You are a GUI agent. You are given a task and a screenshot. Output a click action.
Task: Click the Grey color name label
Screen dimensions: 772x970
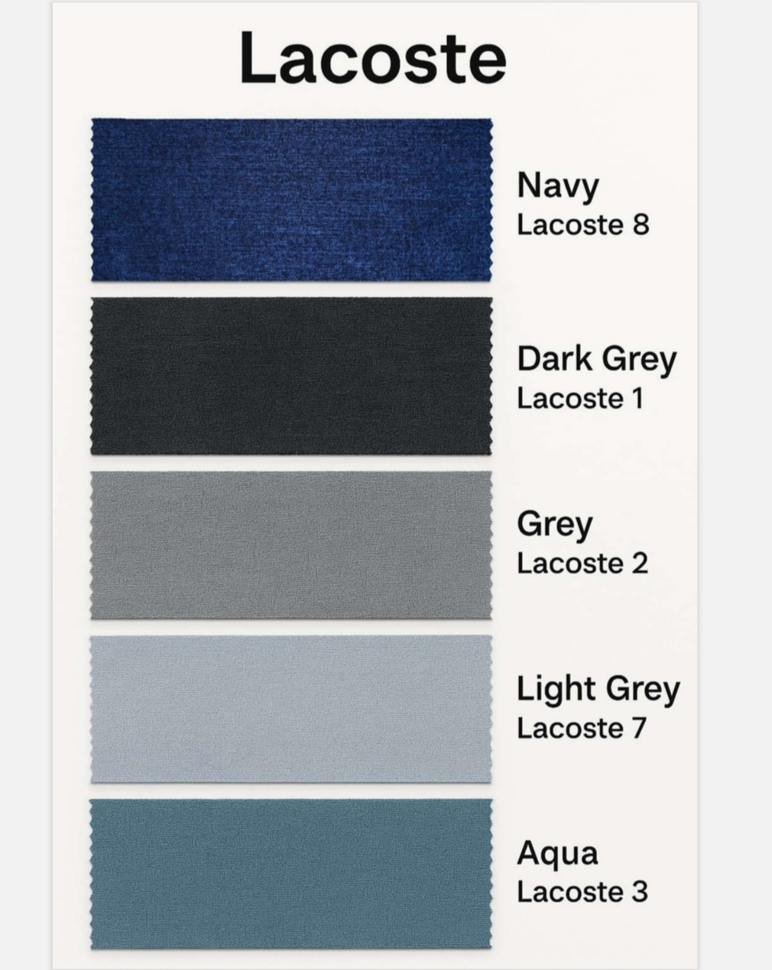(x=554, y=525)
